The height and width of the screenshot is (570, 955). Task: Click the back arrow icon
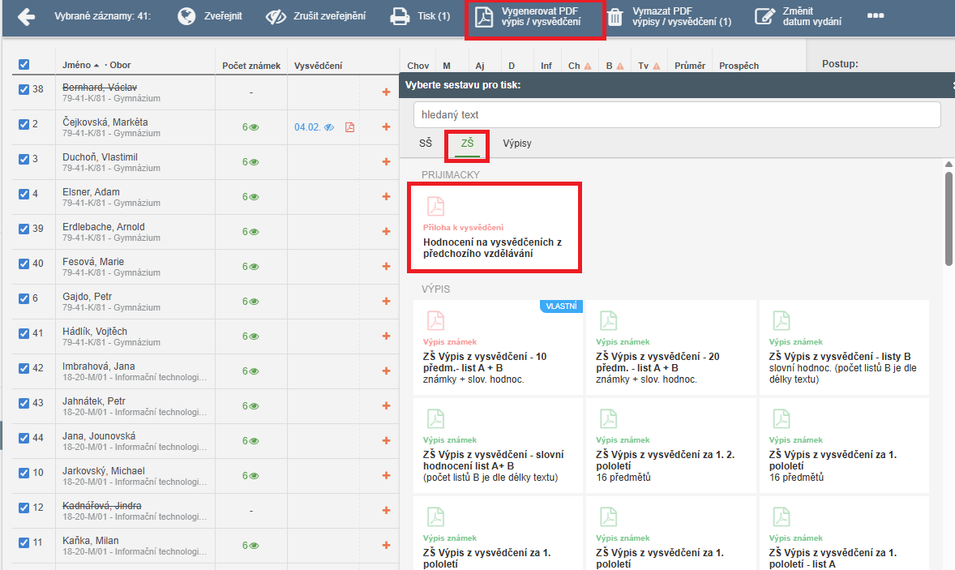point(26,17)
